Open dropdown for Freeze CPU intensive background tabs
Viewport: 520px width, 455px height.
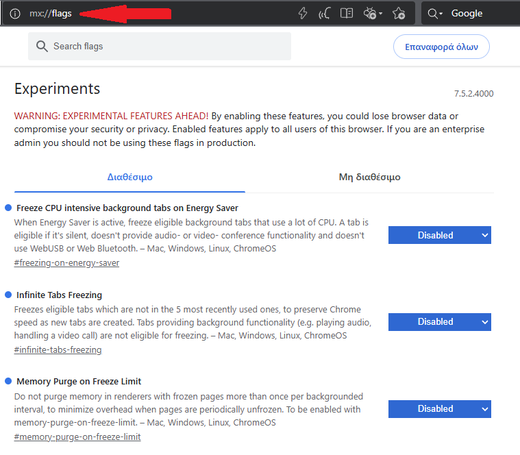(439, 235)
